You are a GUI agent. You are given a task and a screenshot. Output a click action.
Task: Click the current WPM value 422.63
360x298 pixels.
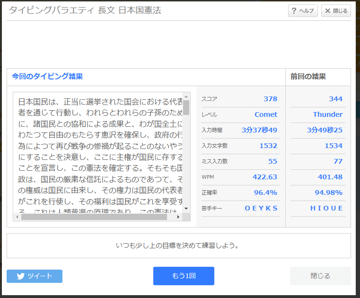tap(264, 177)
